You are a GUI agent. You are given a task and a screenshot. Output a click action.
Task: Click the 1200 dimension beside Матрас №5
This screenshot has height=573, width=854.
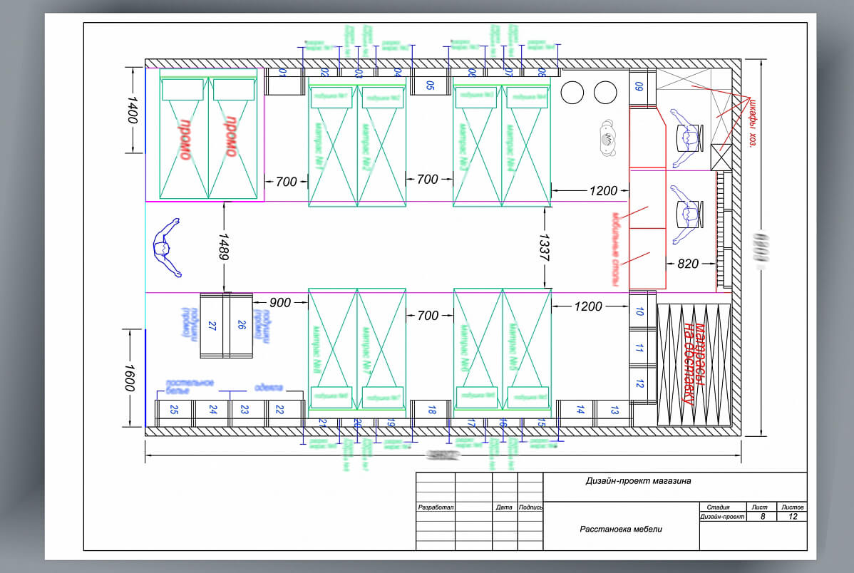[588, 306]
